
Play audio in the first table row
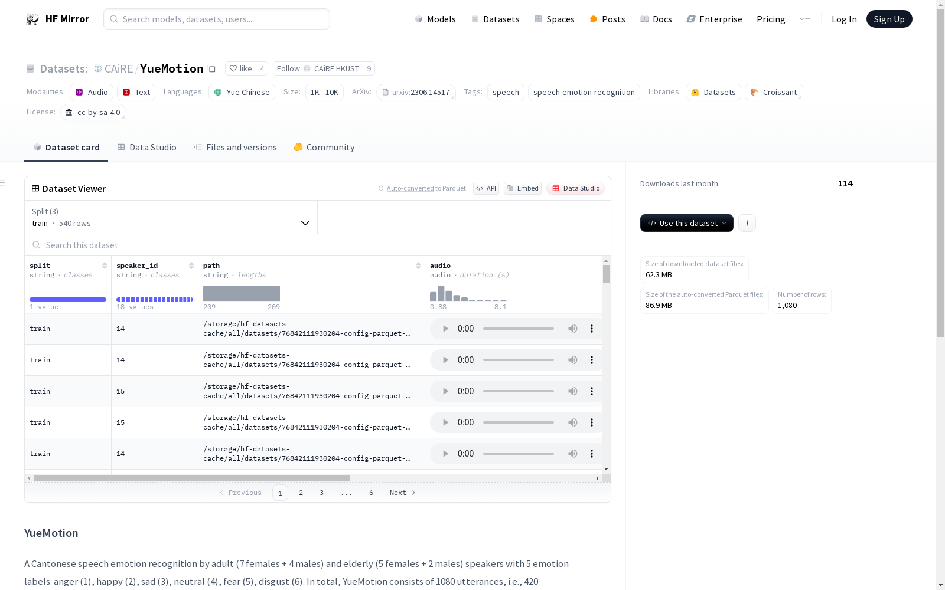point(445,329)
